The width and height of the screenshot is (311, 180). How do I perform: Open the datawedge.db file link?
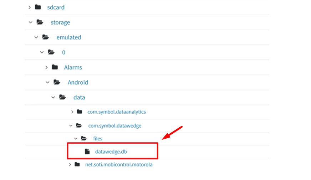tap(111, 151)
